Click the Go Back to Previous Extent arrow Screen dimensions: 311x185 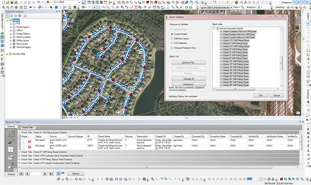(x=31, y=7)
